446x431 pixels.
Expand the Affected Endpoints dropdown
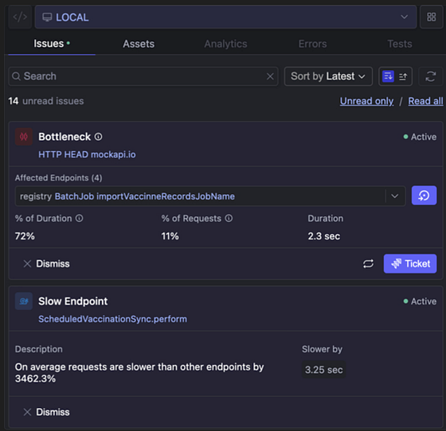coord(394,196)
